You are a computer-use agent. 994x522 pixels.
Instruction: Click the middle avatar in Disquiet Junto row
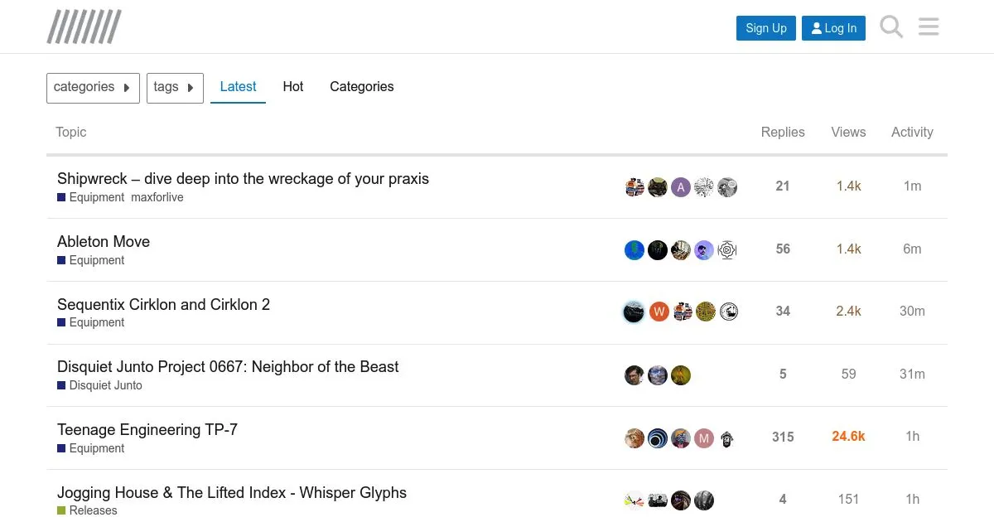click(658, 375)
